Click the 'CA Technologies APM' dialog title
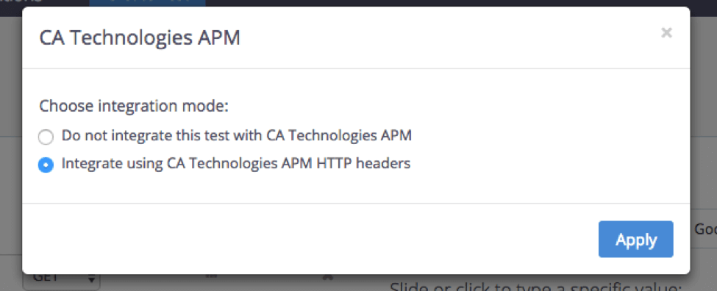This screenshot has width=717, height=291. 140,37
